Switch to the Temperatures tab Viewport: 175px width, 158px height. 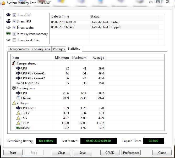(x=19, y=49)
